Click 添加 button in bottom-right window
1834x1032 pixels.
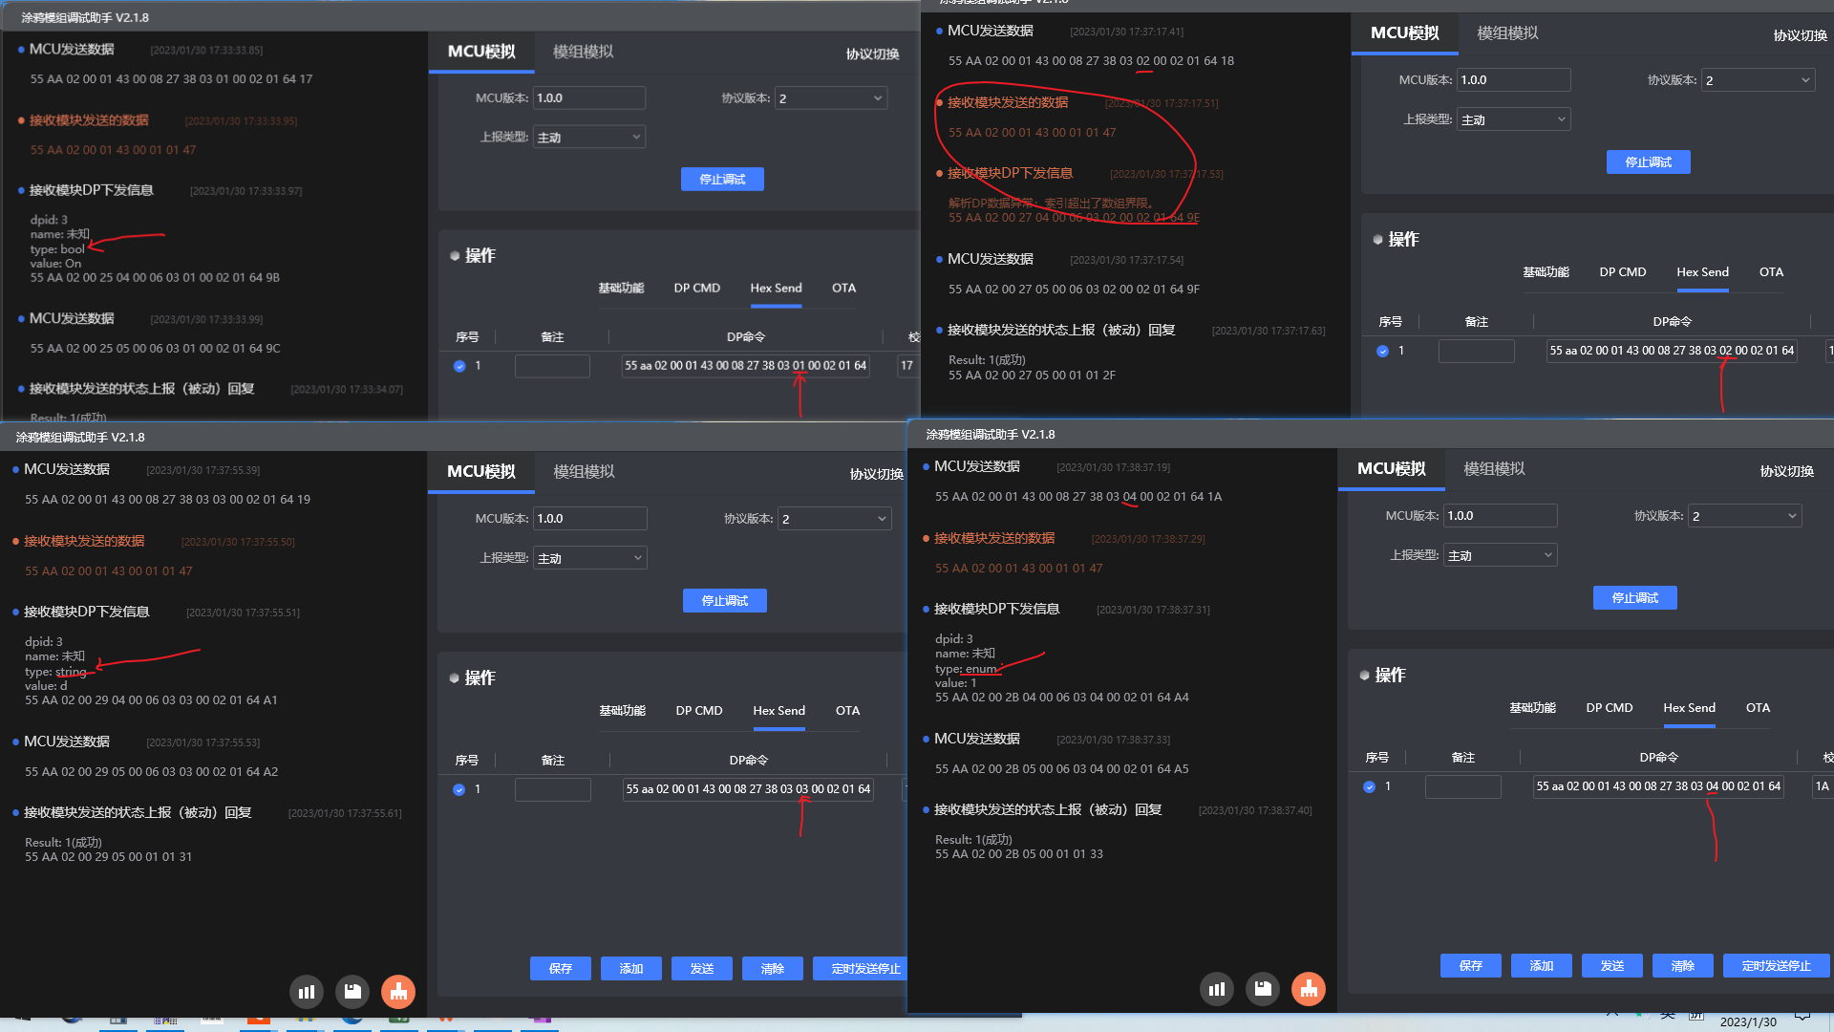click(x=1542, y=965)
